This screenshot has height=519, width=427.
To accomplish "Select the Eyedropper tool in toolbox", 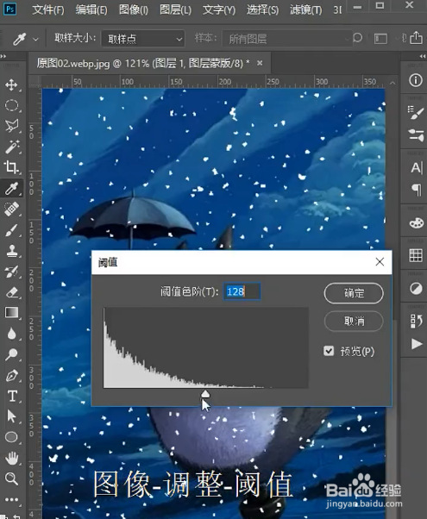I will pos(11,188).
